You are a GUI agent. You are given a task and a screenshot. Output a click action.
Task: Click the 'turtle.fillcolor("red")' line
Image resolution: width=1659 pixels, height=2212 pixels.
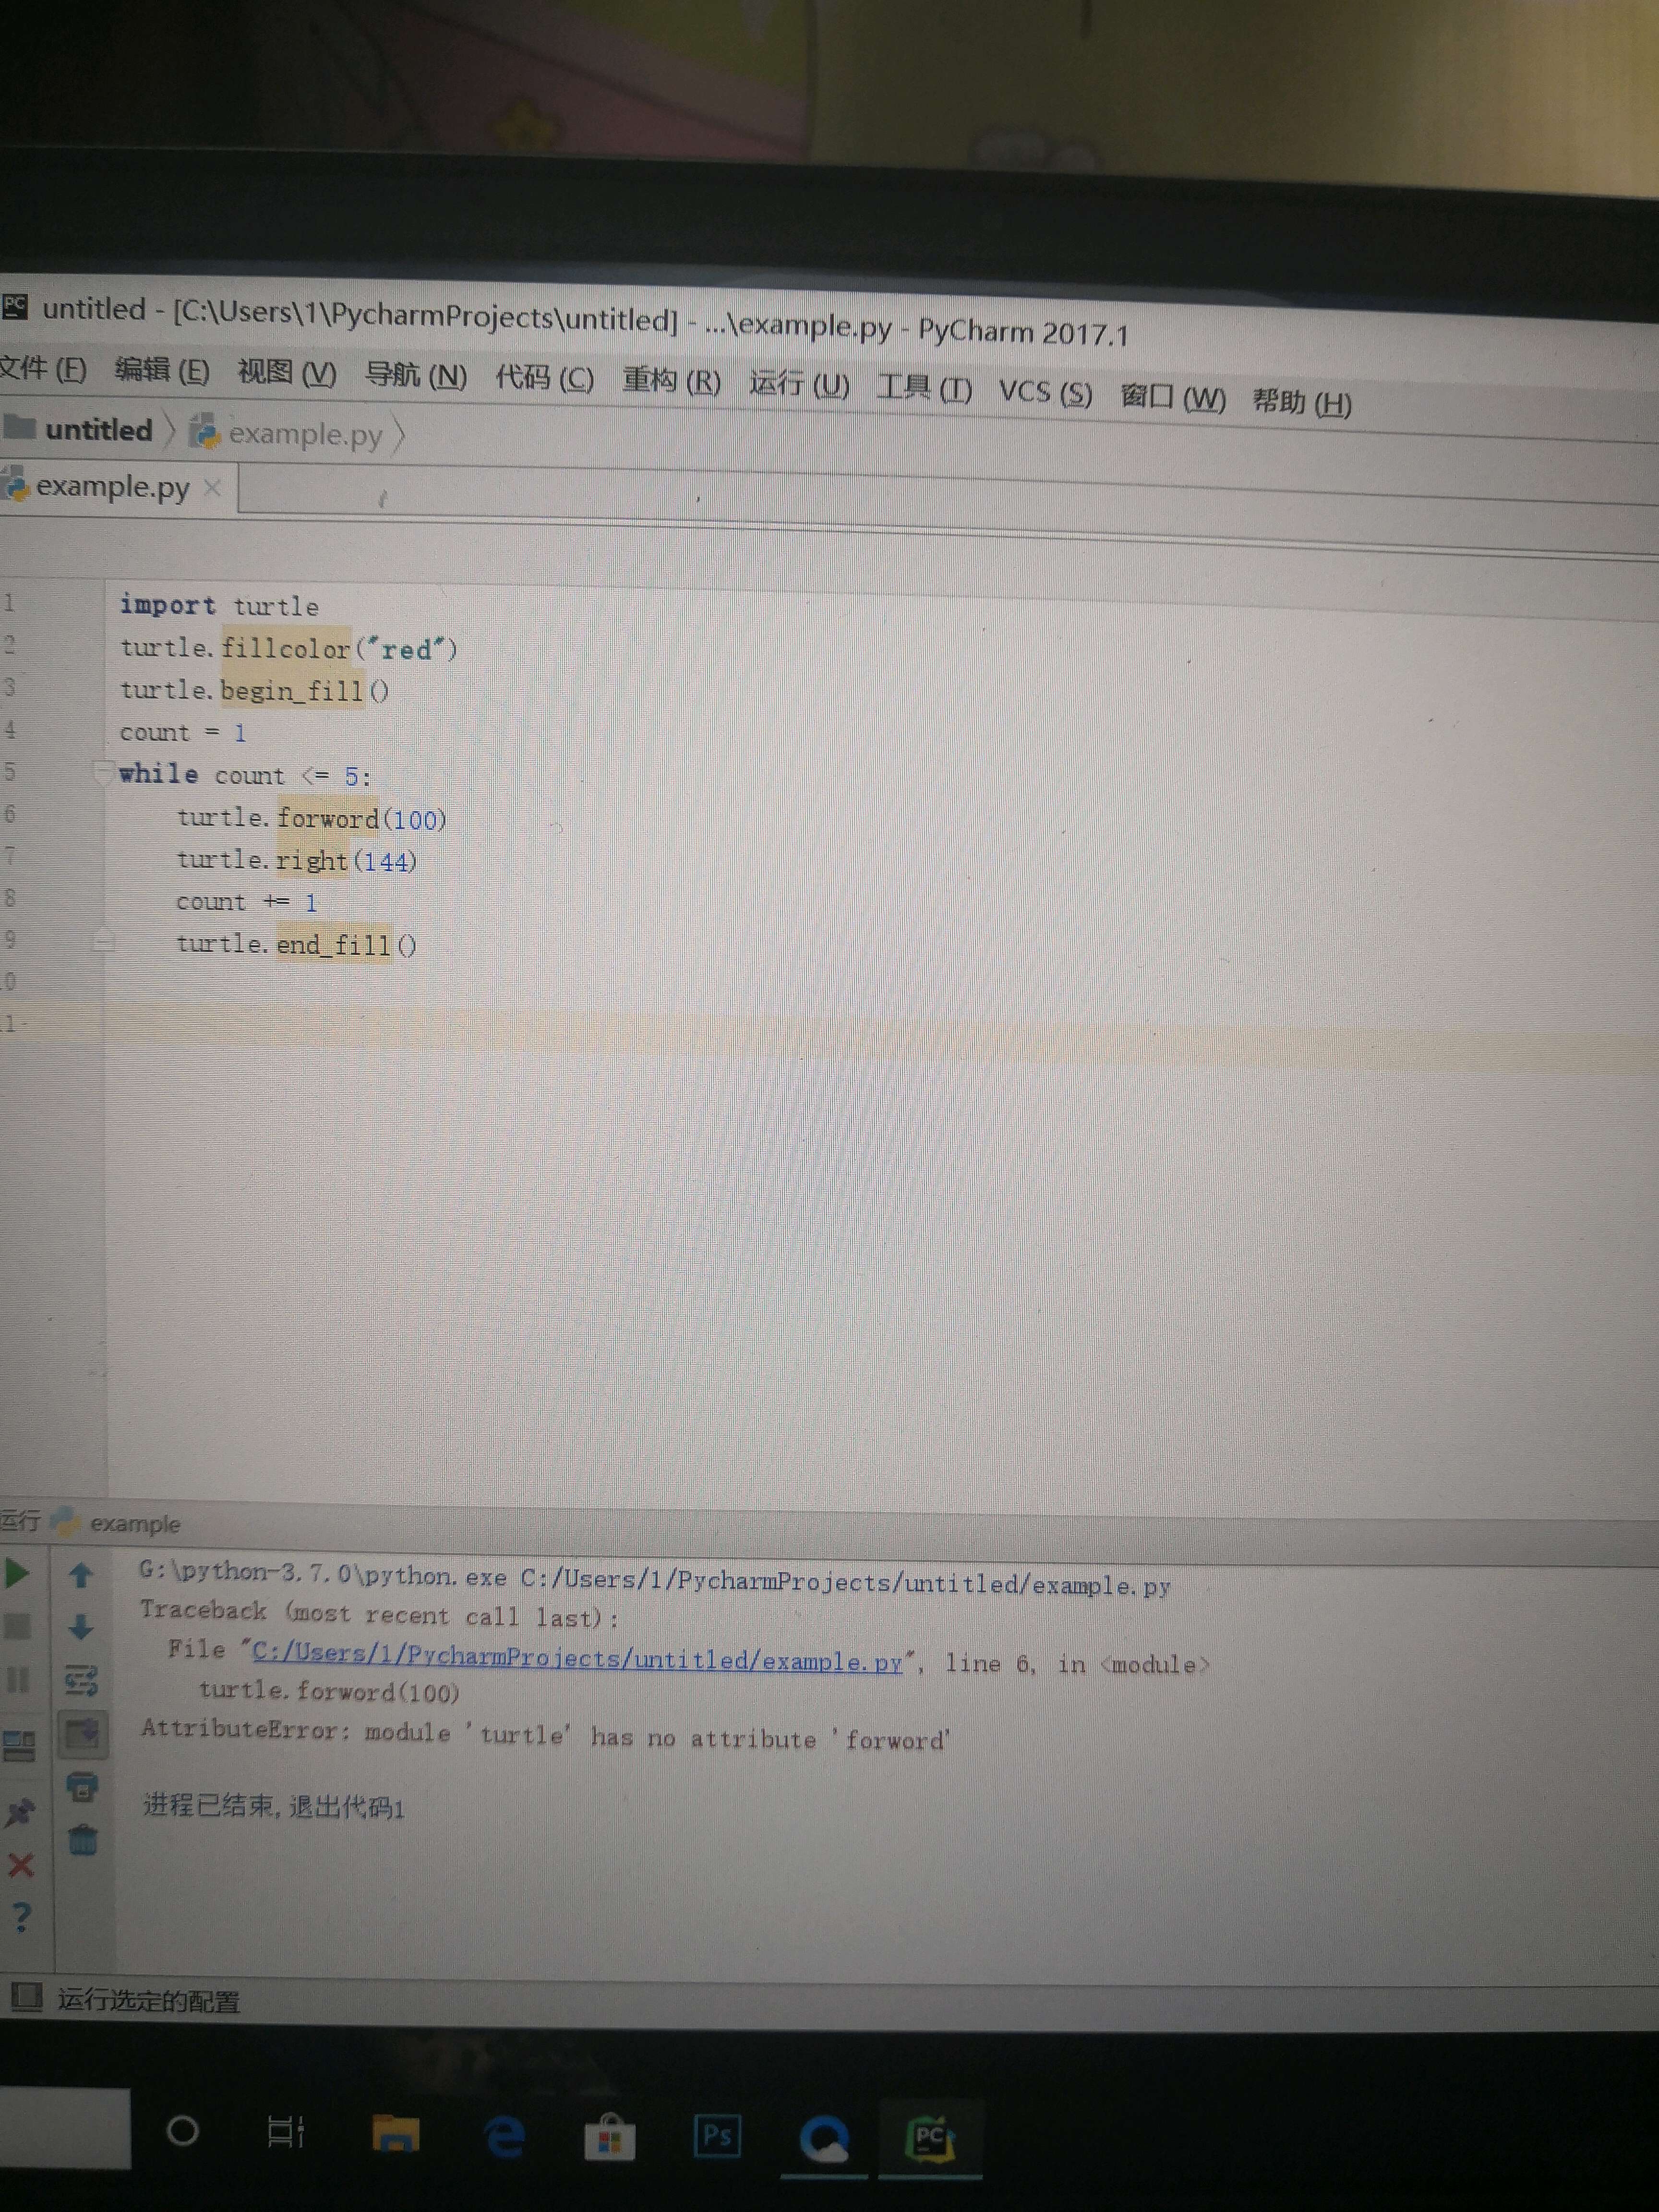[x=289, y=648]
